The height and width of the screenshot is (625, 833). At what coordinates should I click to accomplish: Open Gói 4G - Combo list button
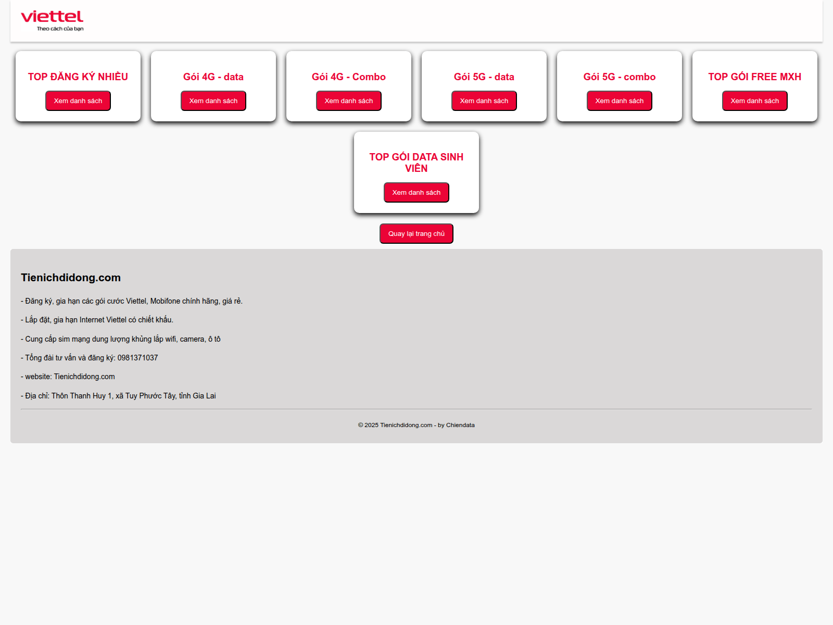click(x=349, y=101)
